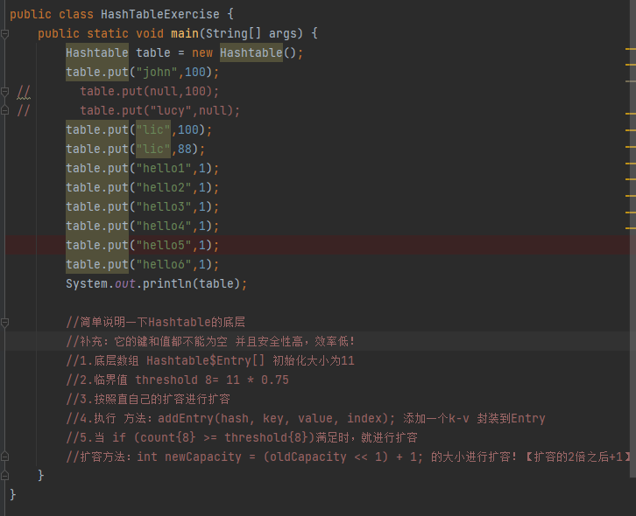Click the gray stripe mark in error gutter

click(x=631, y=81)
